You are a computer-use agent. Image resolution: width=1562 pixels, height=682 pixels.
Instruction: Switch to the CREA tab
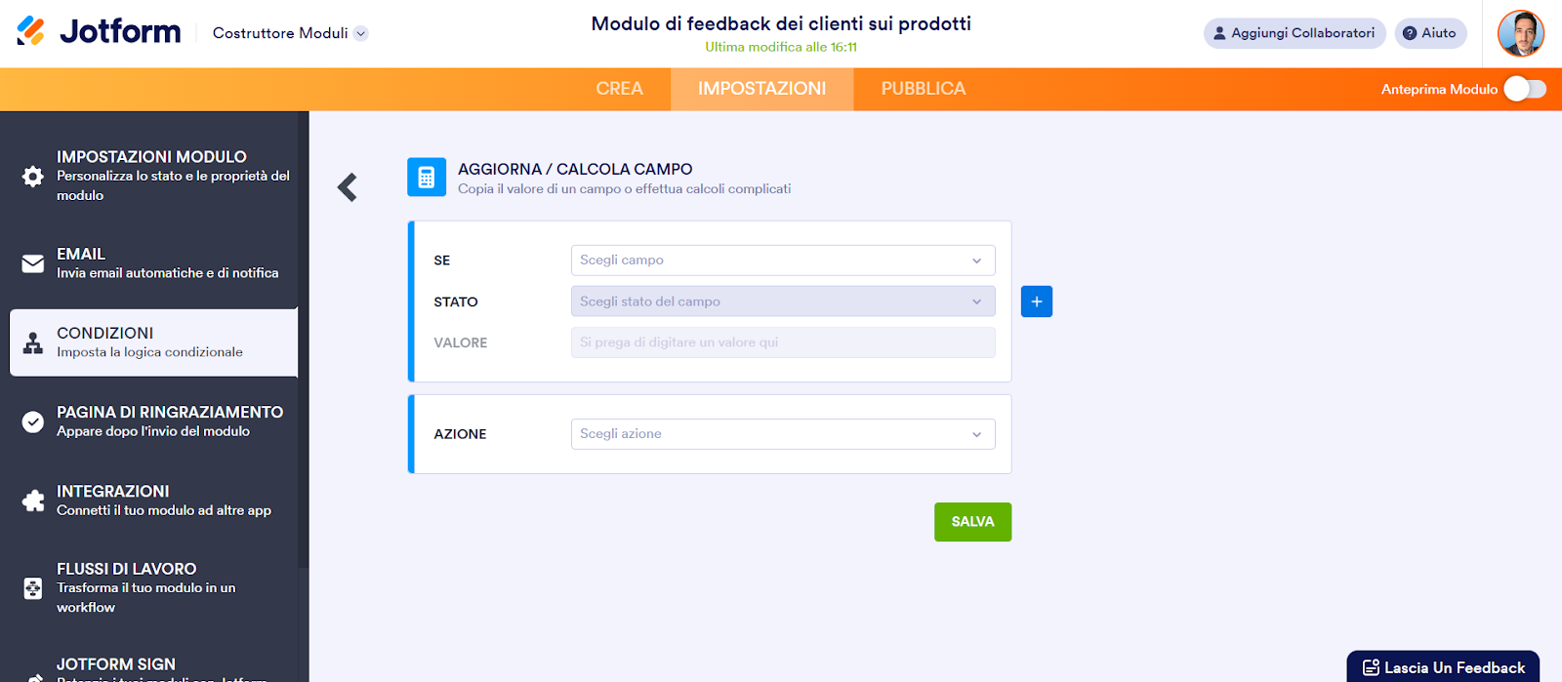pyautogui.click(x=619, y=89)
